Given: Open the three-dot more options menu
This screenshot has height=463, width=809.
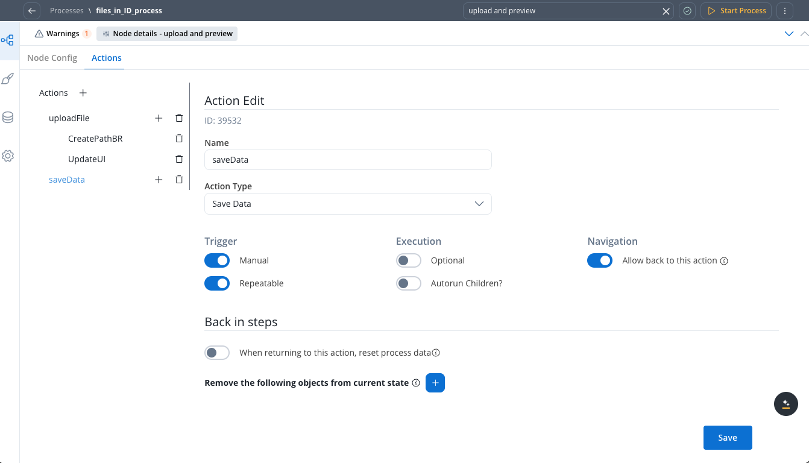Looking at the screenshot, I should [x=784, y=11].
